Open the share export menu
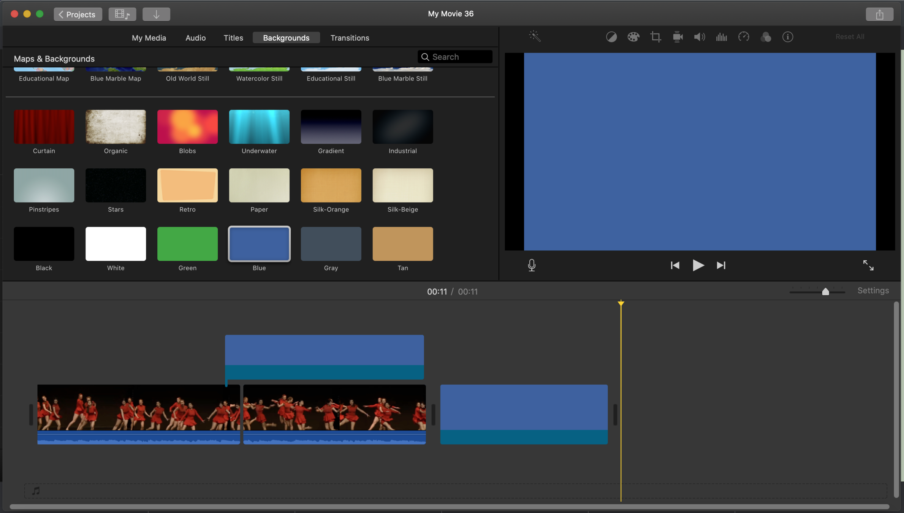 (879, 14)
